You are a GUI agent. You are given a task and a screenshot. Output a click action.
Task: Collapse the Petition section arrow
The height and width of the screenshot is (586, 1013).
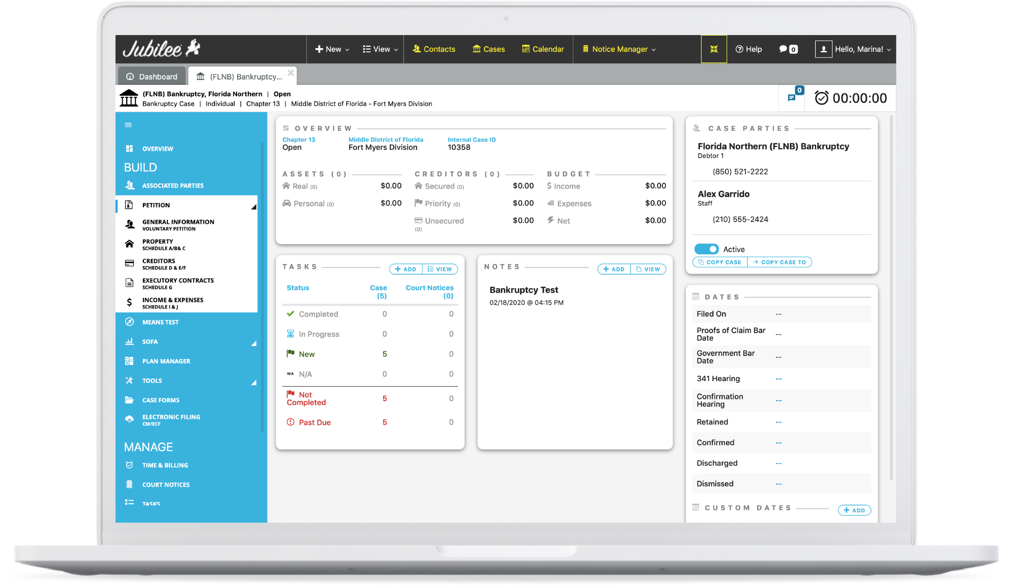254,207
